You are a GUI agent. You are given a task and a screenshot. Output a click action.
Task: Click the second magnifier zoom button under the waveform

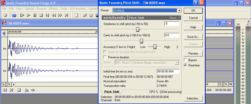coord(9,84)
